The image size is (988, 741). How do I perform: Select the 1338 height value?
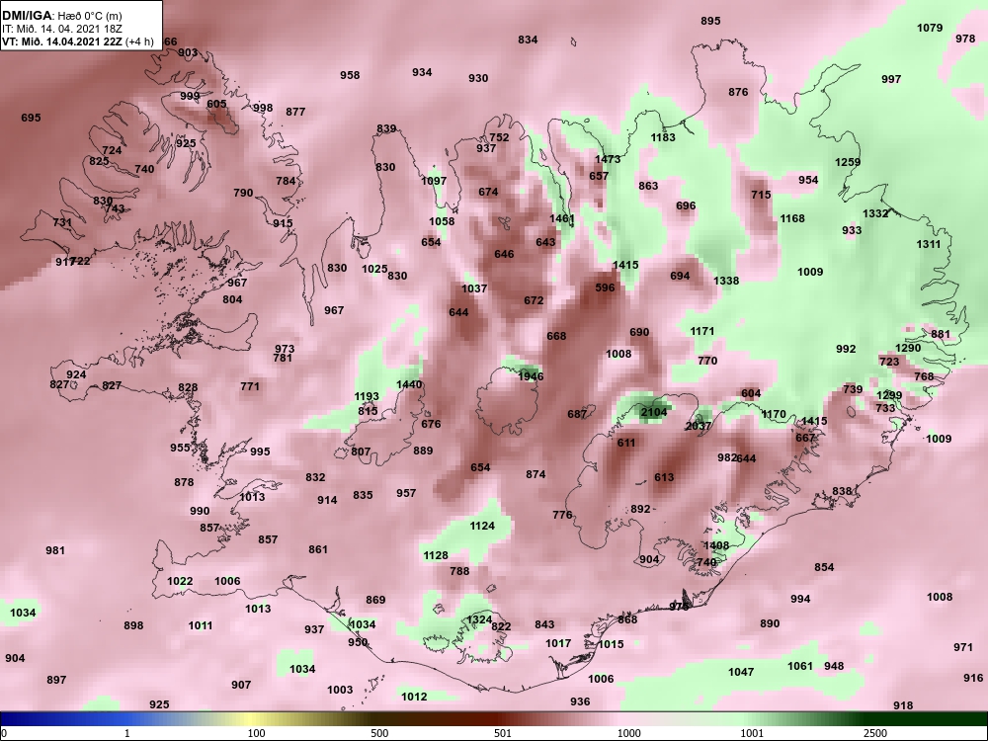point(726,281)
